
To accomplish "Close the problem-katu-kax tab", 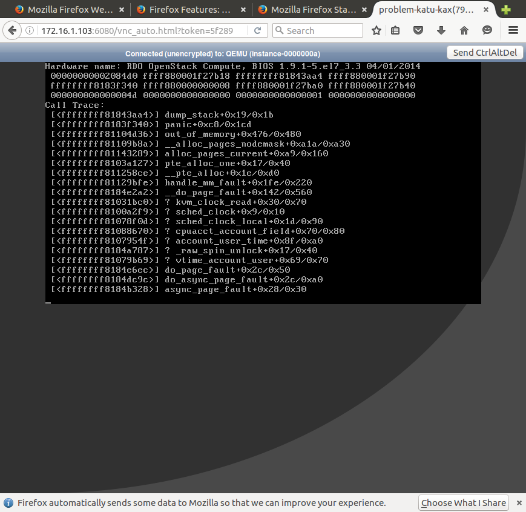I will point(485,10).
